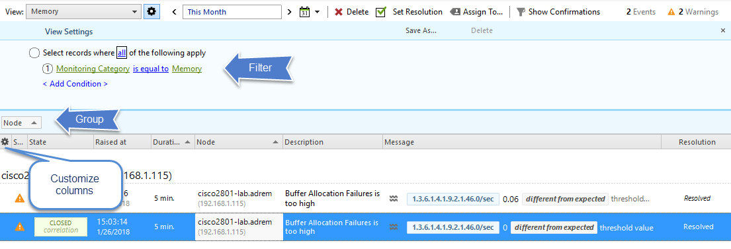Click Resolved status in first row
Viewport: 731px width, 249px height.
(697, 198)
